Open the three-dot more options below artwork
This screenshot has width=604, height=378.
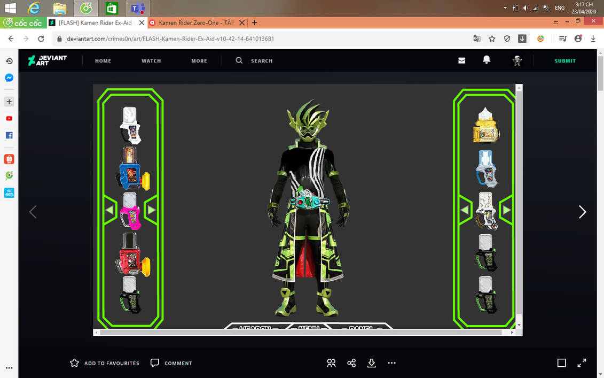392,363
